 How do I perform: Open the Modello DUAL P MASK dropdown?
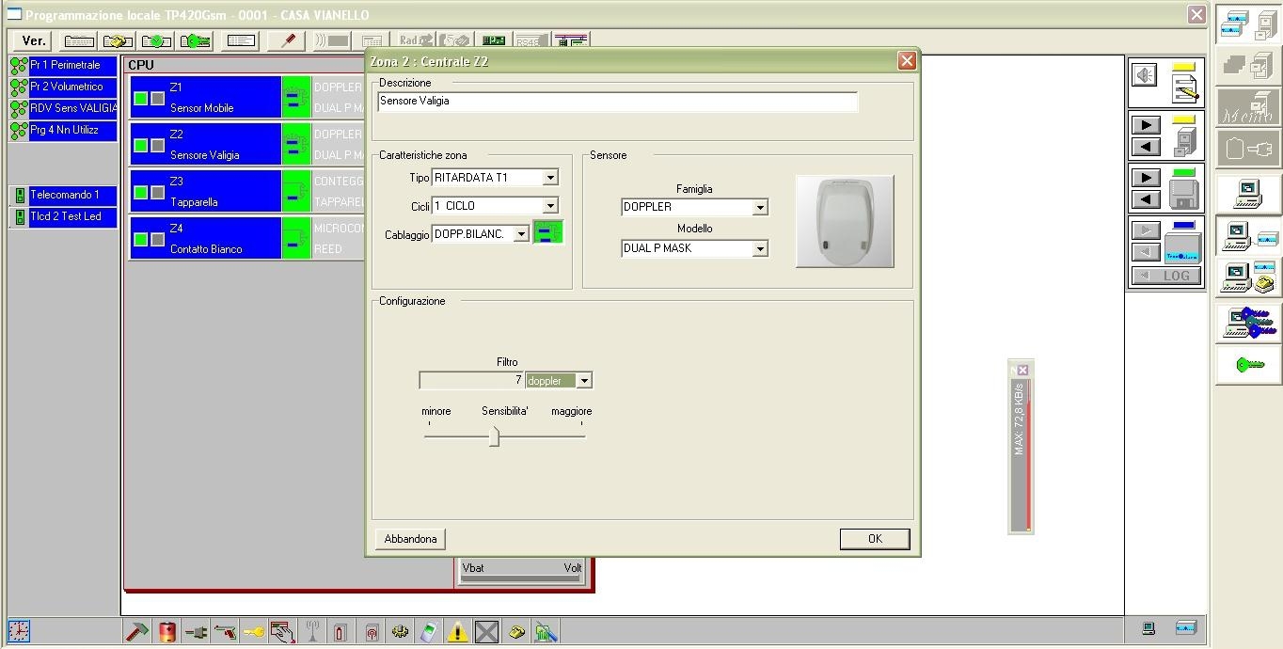click(760, 248)
